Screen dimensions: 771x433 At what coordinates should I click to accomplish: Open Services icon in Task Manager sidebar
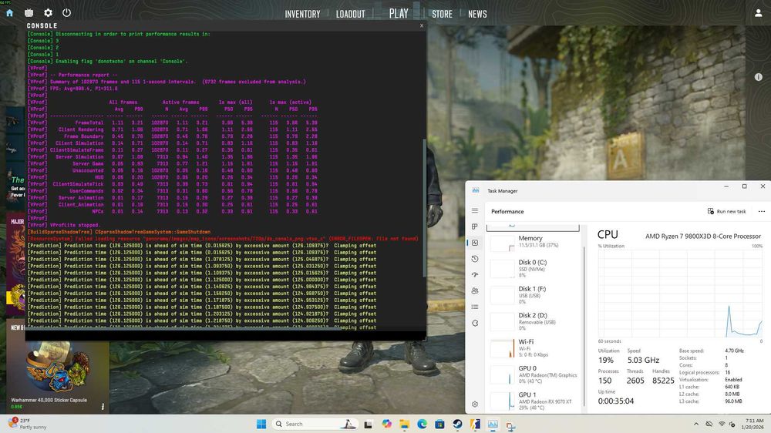click(x=474, y=324)
